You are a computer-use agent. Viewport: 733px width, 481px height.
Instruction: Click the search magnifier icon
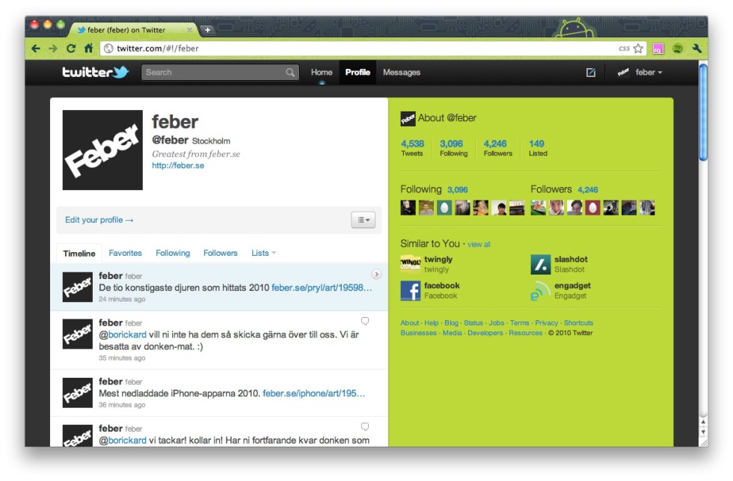click(x=290, y=73)
